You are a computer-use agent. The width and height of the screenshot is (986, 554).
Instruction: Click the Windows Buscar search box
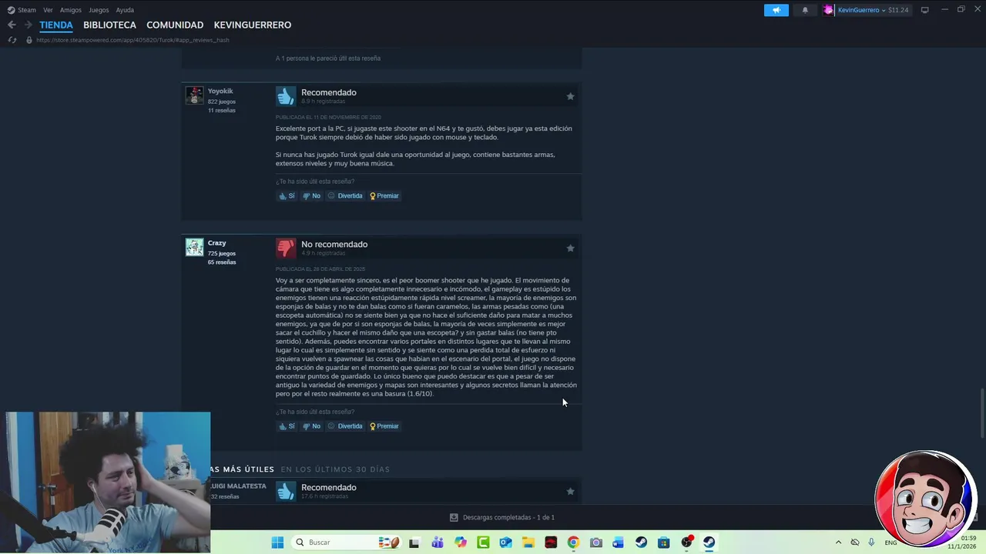tap(347, 542)
